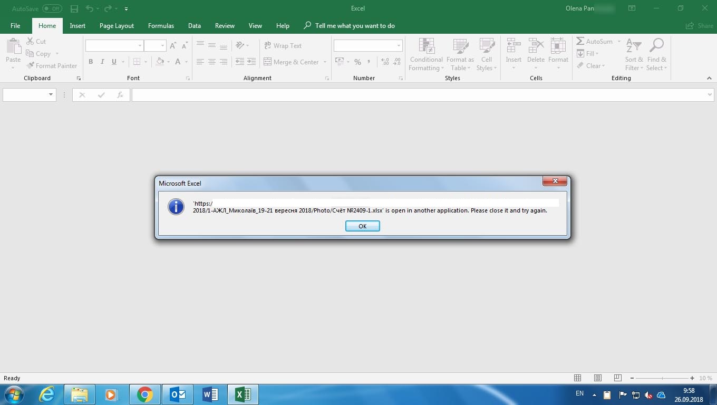
Task: Click the Comma Style icon
Action: pos(369,62)
